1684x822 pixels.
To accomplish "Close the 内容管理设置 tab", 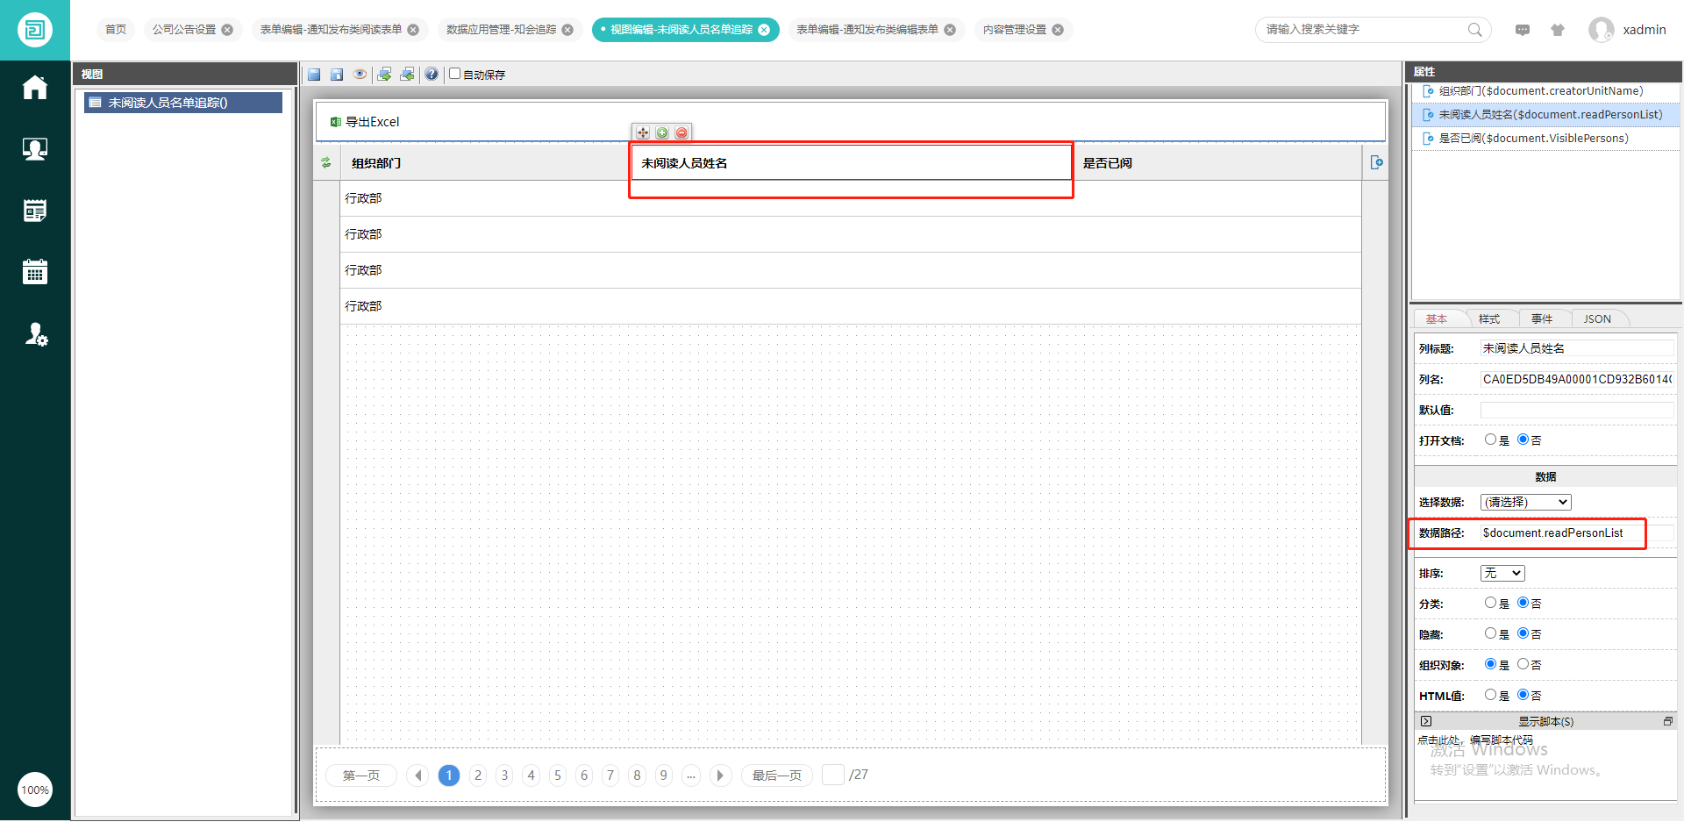I will [x=1058, y=30].
